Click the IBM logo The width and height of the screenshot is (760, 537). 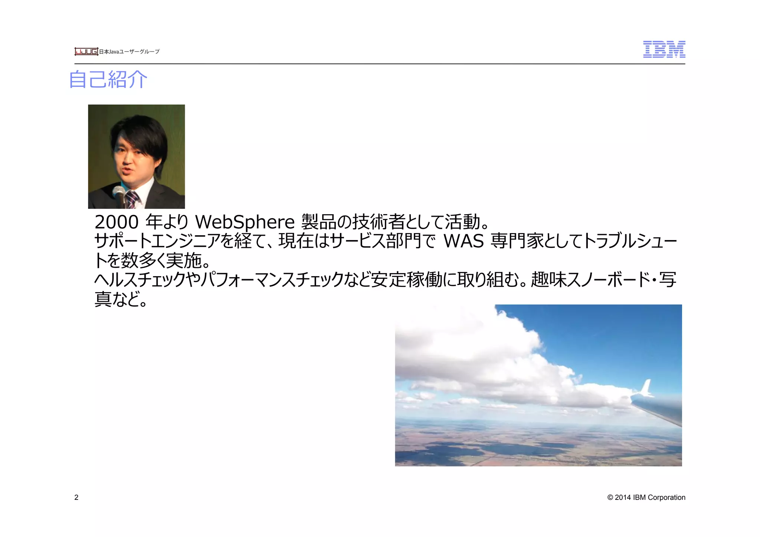[664, 49]
